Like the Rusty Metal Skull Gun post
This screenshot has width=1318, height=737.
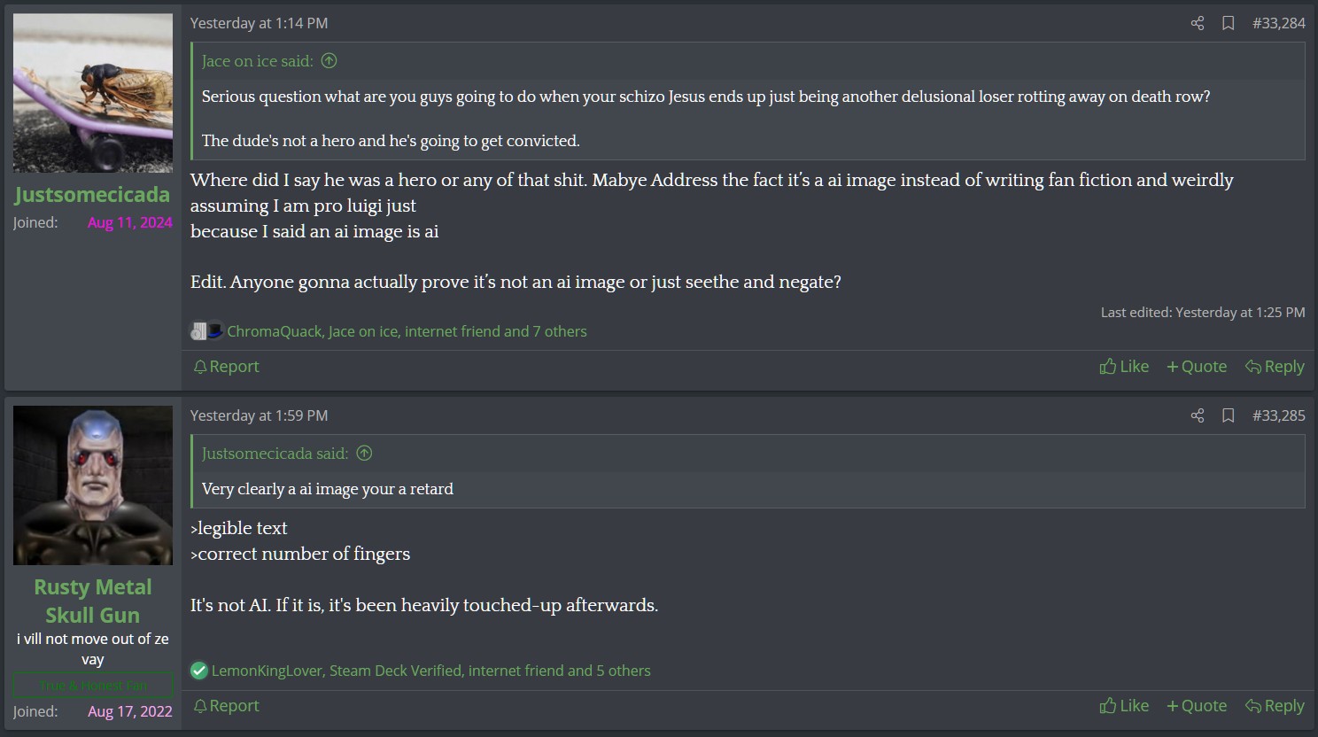coord(1124,706)
